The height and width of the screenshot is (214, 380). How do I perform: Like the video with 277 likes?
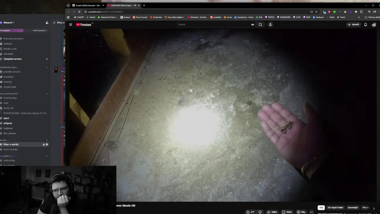coord(250,212)
